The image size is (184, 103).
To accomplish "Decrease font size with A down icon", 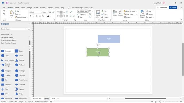I will (53, 12).
